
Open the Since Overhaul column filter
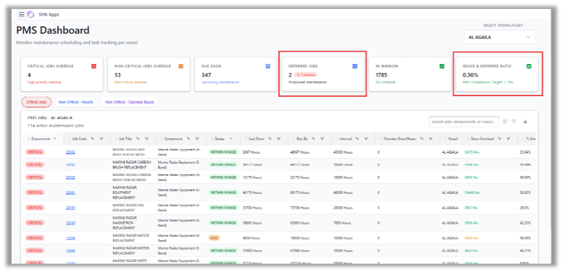508,139
